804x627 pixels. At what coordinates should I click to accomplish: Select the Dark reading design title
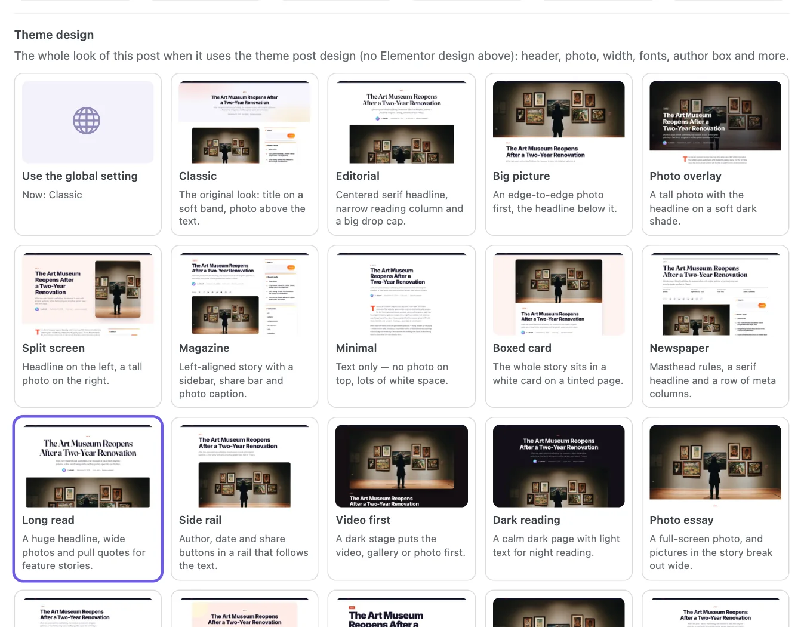(526, 520)
